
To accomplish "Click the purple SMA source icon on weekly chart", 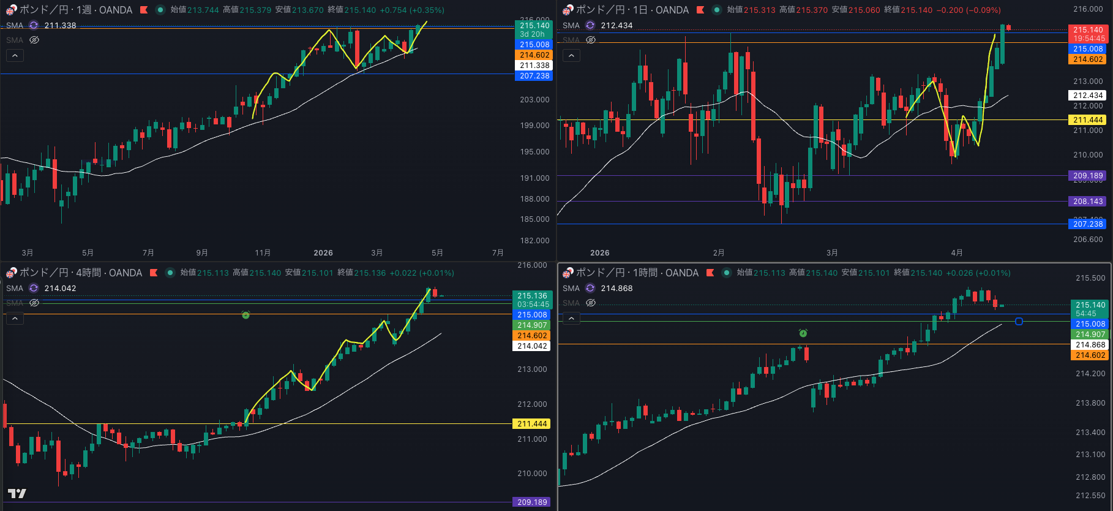I will click(34, 25).
